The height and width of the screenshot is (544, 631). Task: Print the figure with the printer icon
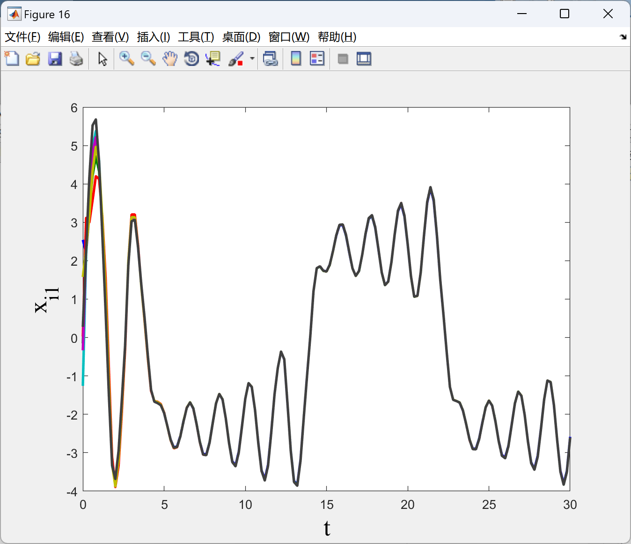coord(76,59)
